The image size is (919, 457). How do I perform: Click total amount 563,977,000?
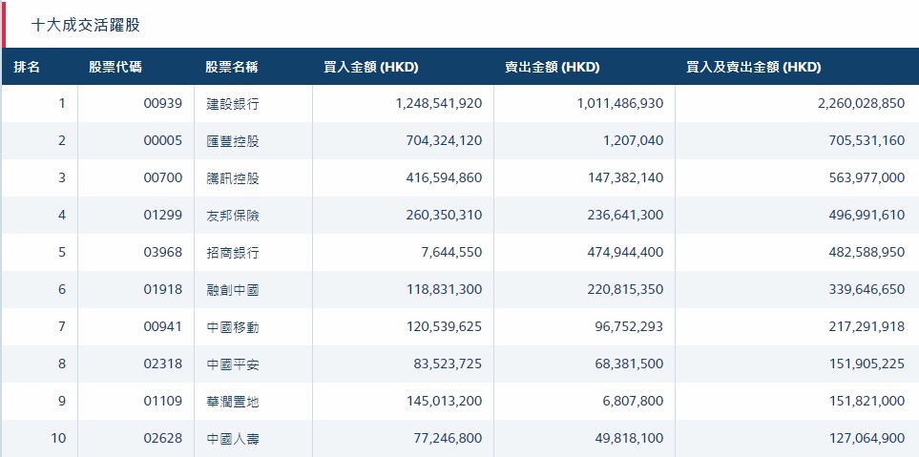(x=867, y=177)
